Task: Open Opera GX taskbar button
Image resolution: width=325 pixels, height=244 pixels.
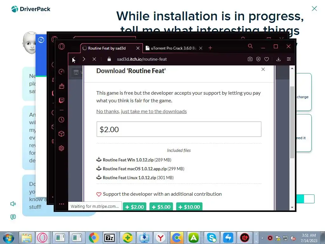Action: (x=42, y=238)
